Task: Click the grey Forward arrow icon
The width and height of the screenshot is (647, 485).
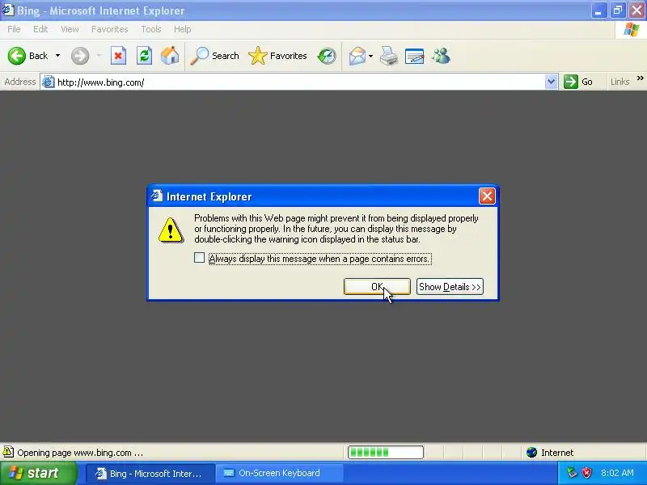Action: (79, 56)
